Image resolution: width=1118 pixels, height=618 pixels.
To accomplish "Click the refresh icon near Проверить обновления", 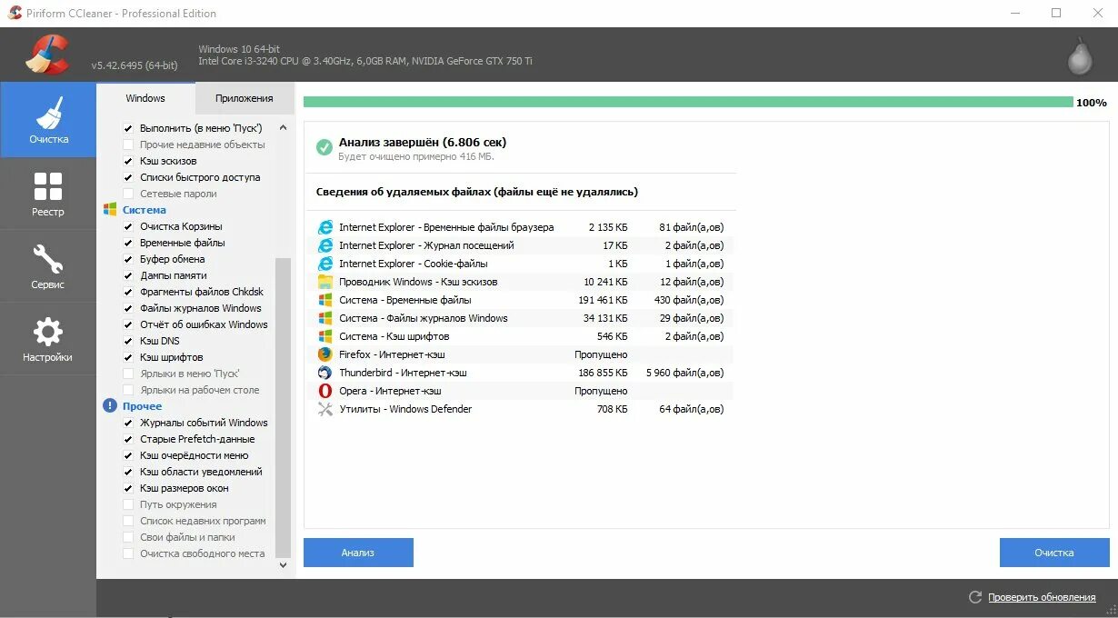I will (x=975, y=597).
